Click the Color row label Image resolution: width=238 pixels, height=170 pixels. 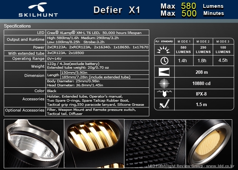point(39,91)
